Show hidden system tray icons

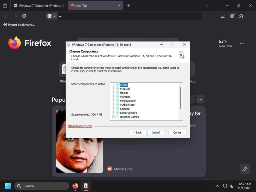(x=217, y=186)
